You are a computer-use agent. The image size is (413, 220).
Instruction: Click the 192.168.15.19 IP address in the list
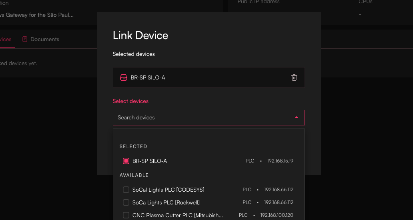280,161
